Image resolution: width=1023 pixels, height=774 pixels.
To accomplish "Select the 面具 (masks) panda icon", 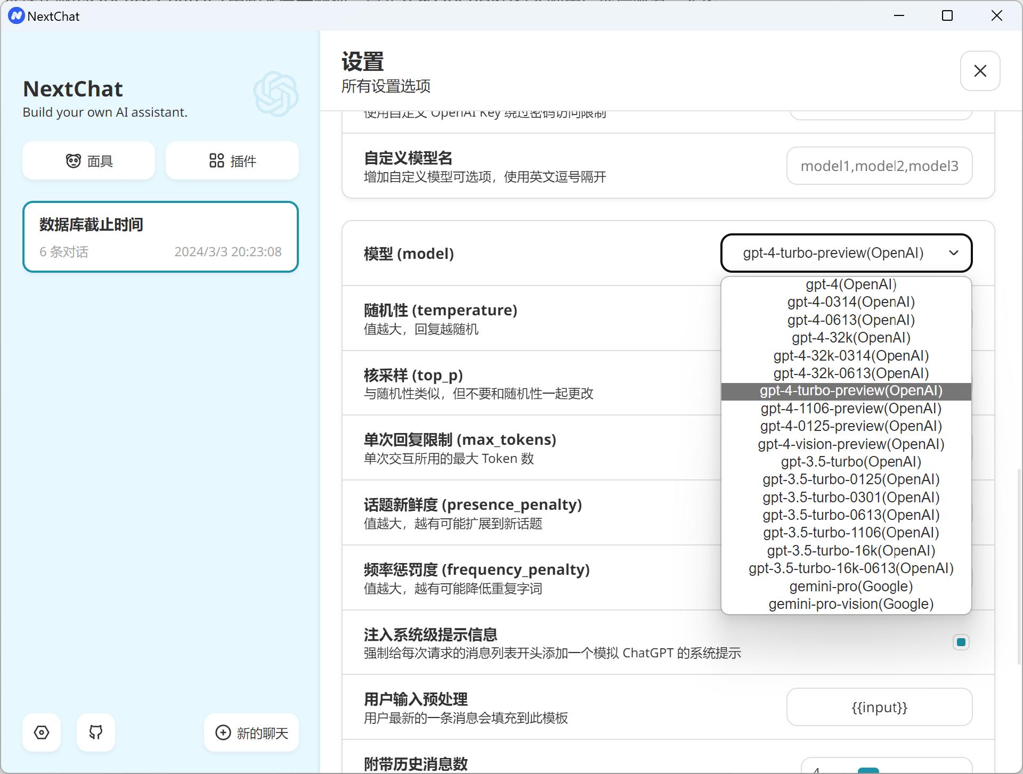I will click(75, 160).
